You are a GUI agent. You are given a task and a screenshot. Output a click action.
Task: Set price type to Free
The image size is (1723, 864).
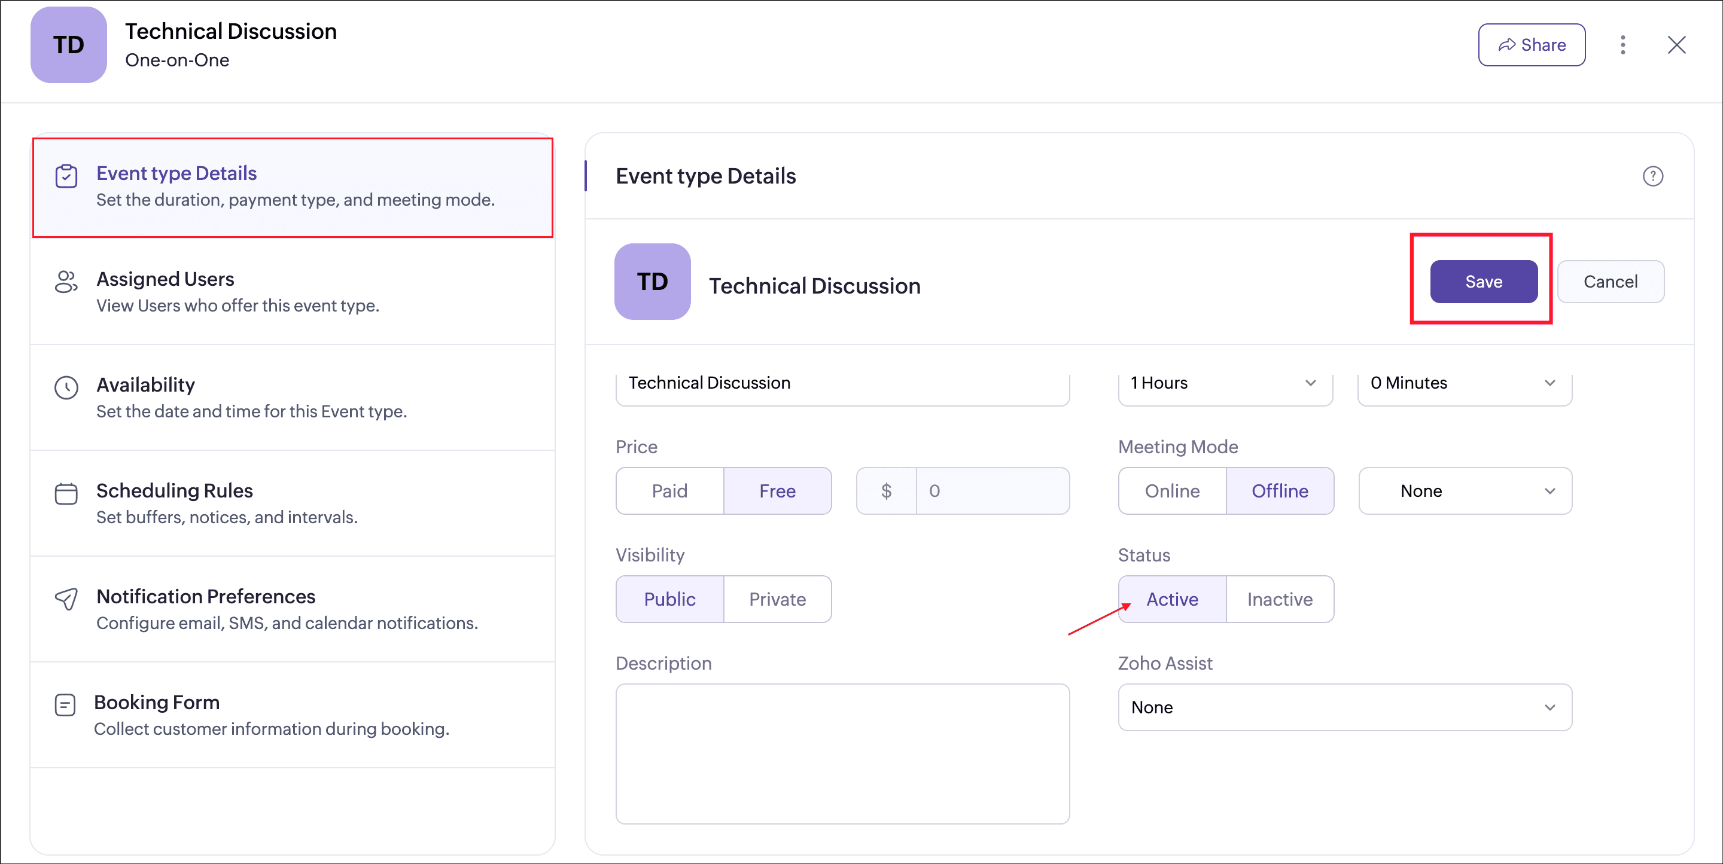(777, 491)
